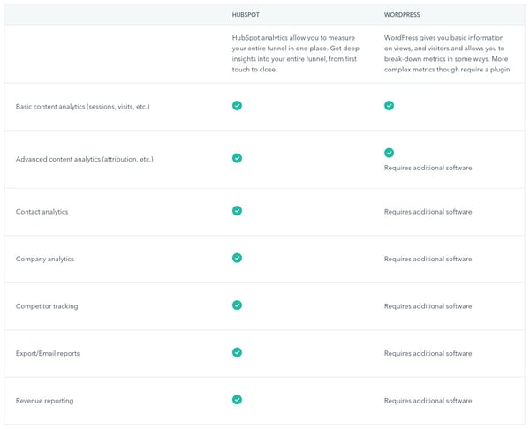The height and width of the screenshot is (429, 530).
Task: Click WordPress checkmark for Basic content analytics
Action: 389,106
